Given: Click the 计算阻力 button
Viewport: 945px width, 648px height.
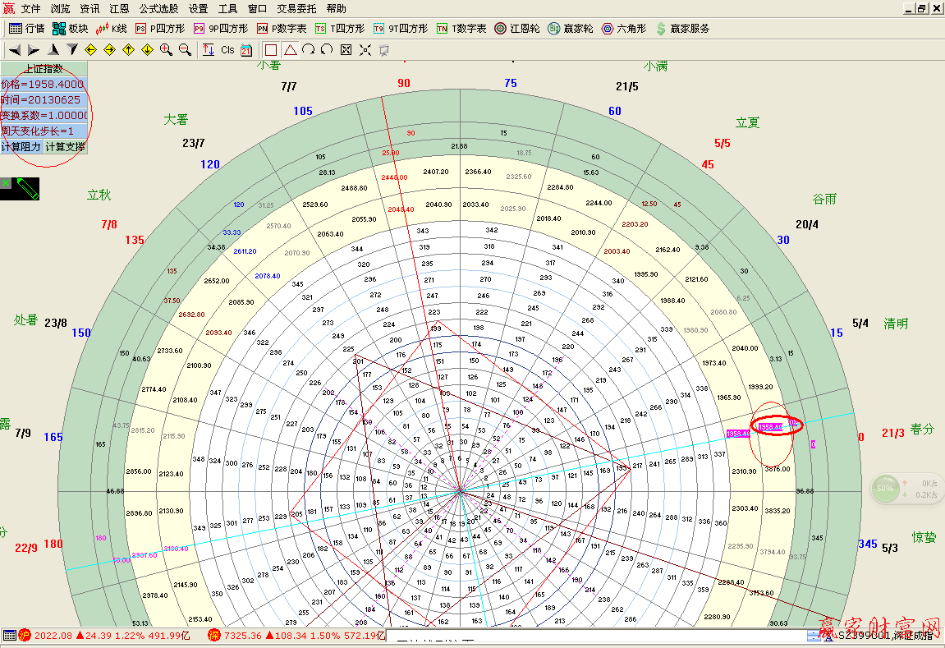Looking at the screenshot, I should (x=21, y=147).
